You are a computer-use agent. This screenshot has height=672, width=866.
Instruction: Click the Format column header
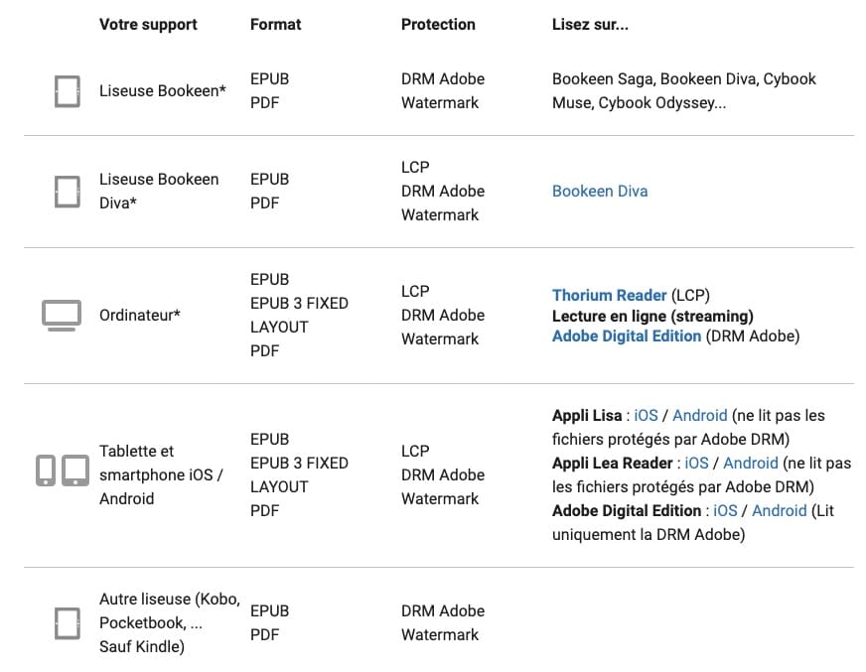point(276,24)
